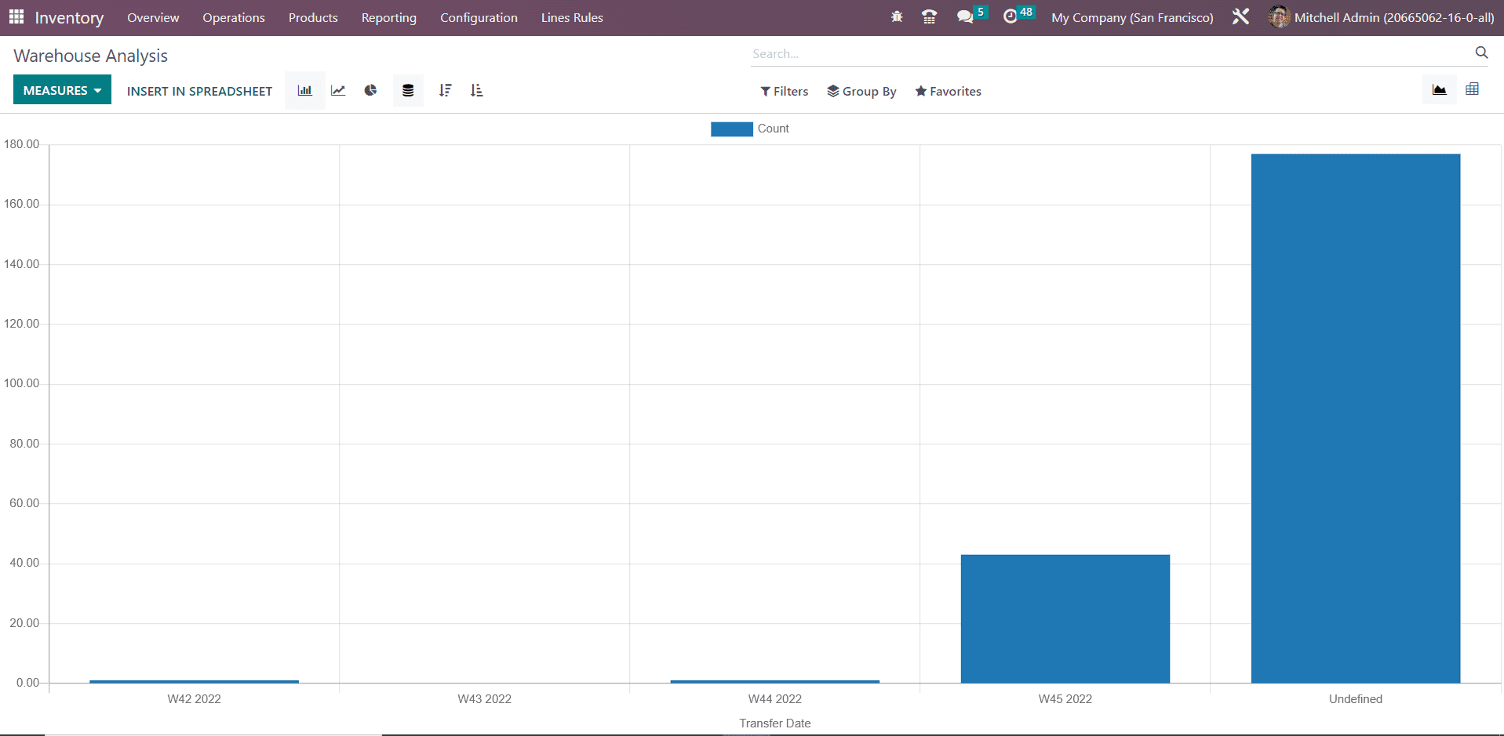Toggle the stacked chart option
Image resolution: width=1504 pixels, height=736 pixels.
pos(408,91)
